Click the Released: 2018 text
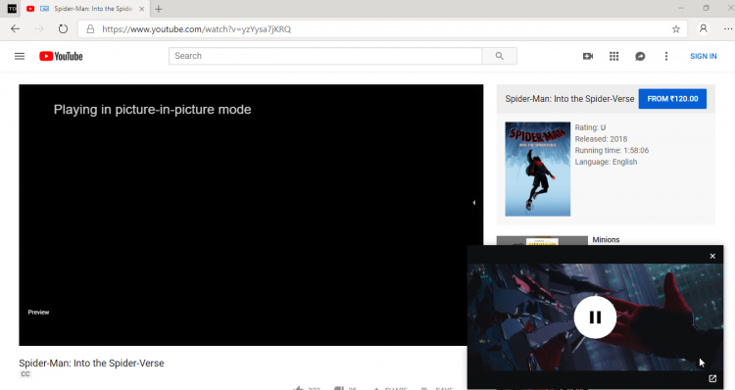This screenshot has width=735, height=390. click(601, 139)
